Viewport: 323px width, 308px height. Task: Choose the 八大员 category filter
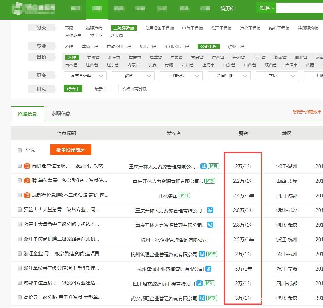coord(117,36)
